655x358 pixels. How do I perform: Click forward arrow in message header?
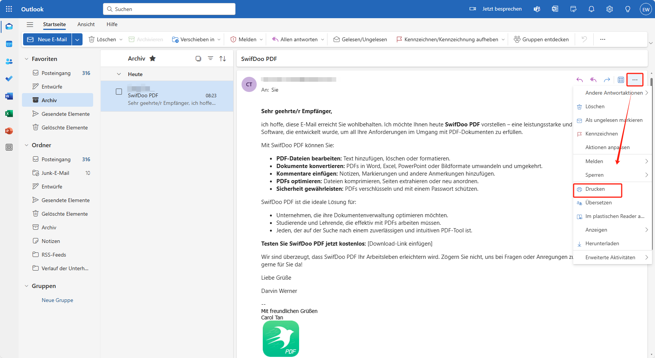(607, 80)
